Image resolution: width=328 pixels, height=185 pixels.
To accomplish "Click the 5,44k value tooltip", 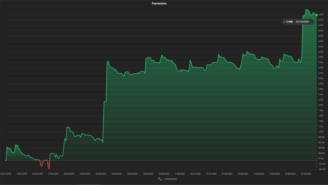I will 290,22.
